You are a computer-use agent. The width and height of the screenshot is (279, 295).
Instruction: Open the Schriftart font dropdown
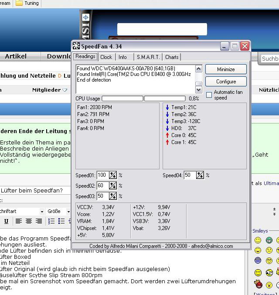(x=22, y=212)
